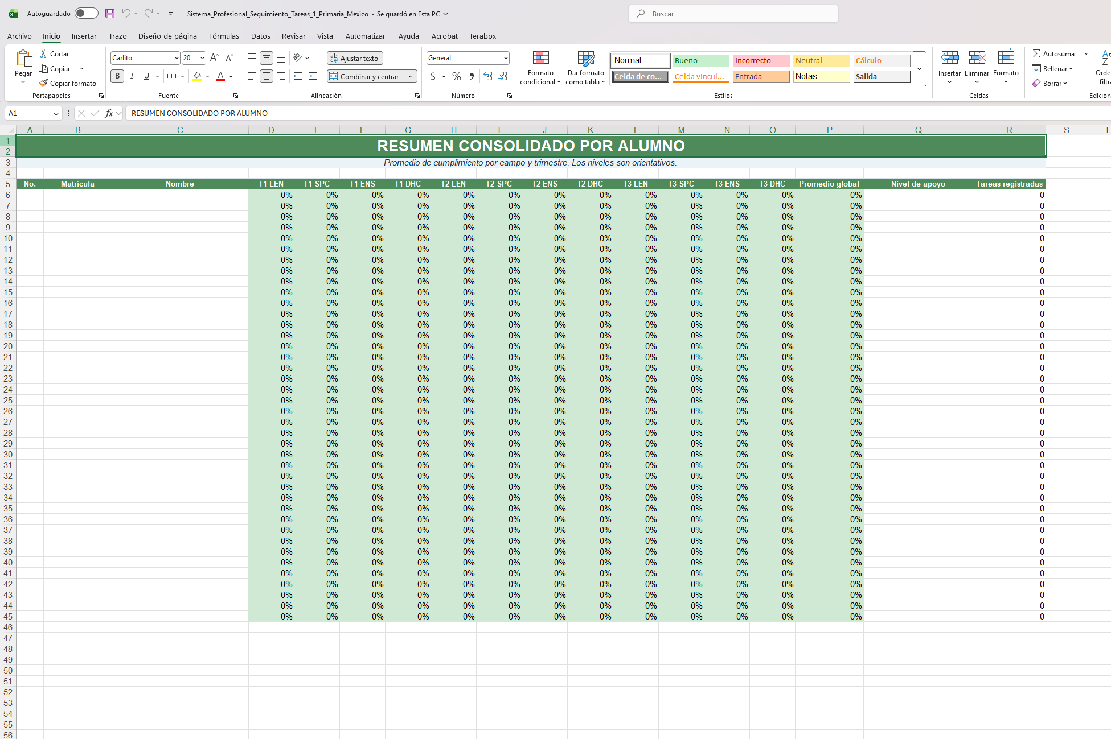Open Dar formato como tabla

(x=585, y=68)
